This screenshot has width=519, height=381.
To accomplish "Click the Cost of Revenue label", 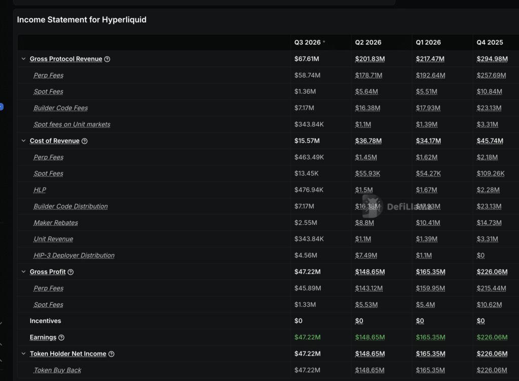I will [x=55, y=141].
